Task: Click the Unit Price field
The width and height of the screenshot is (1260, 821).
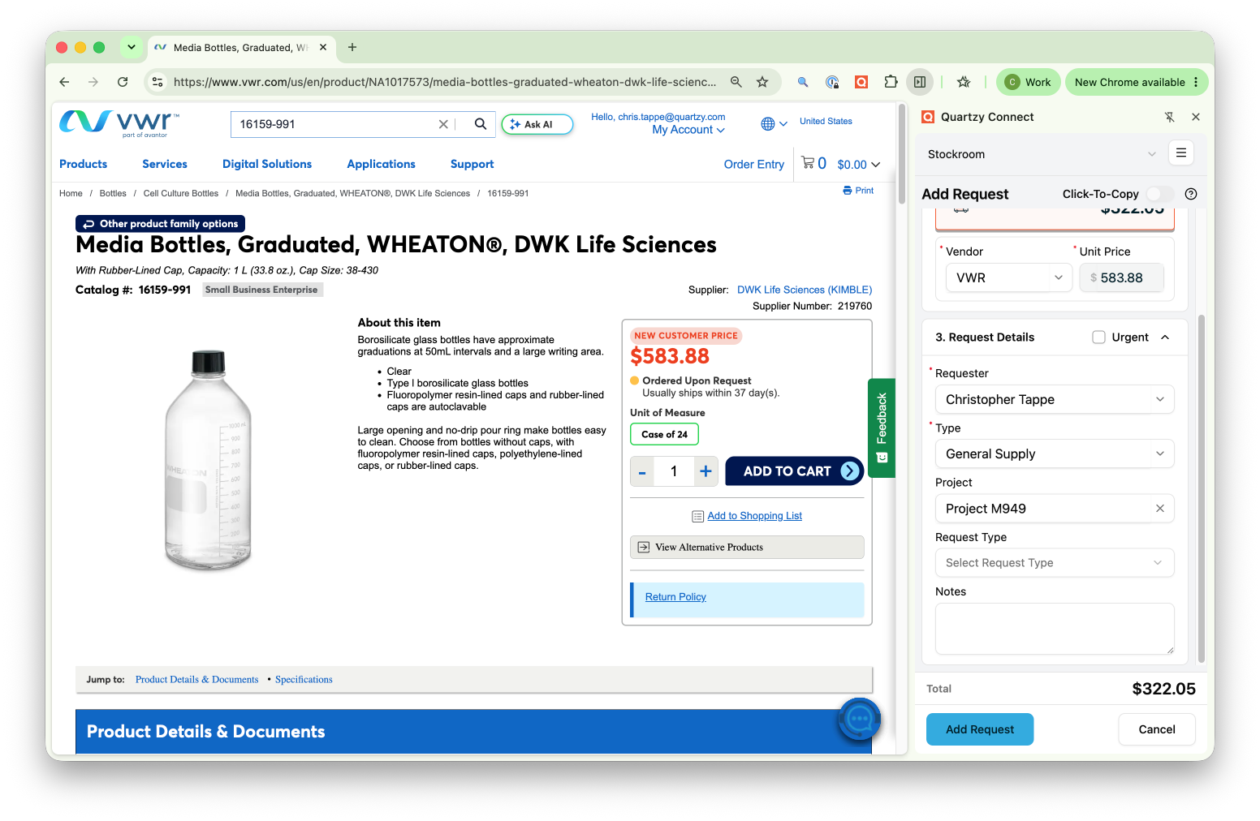Action: click(x=1121, y=277)
